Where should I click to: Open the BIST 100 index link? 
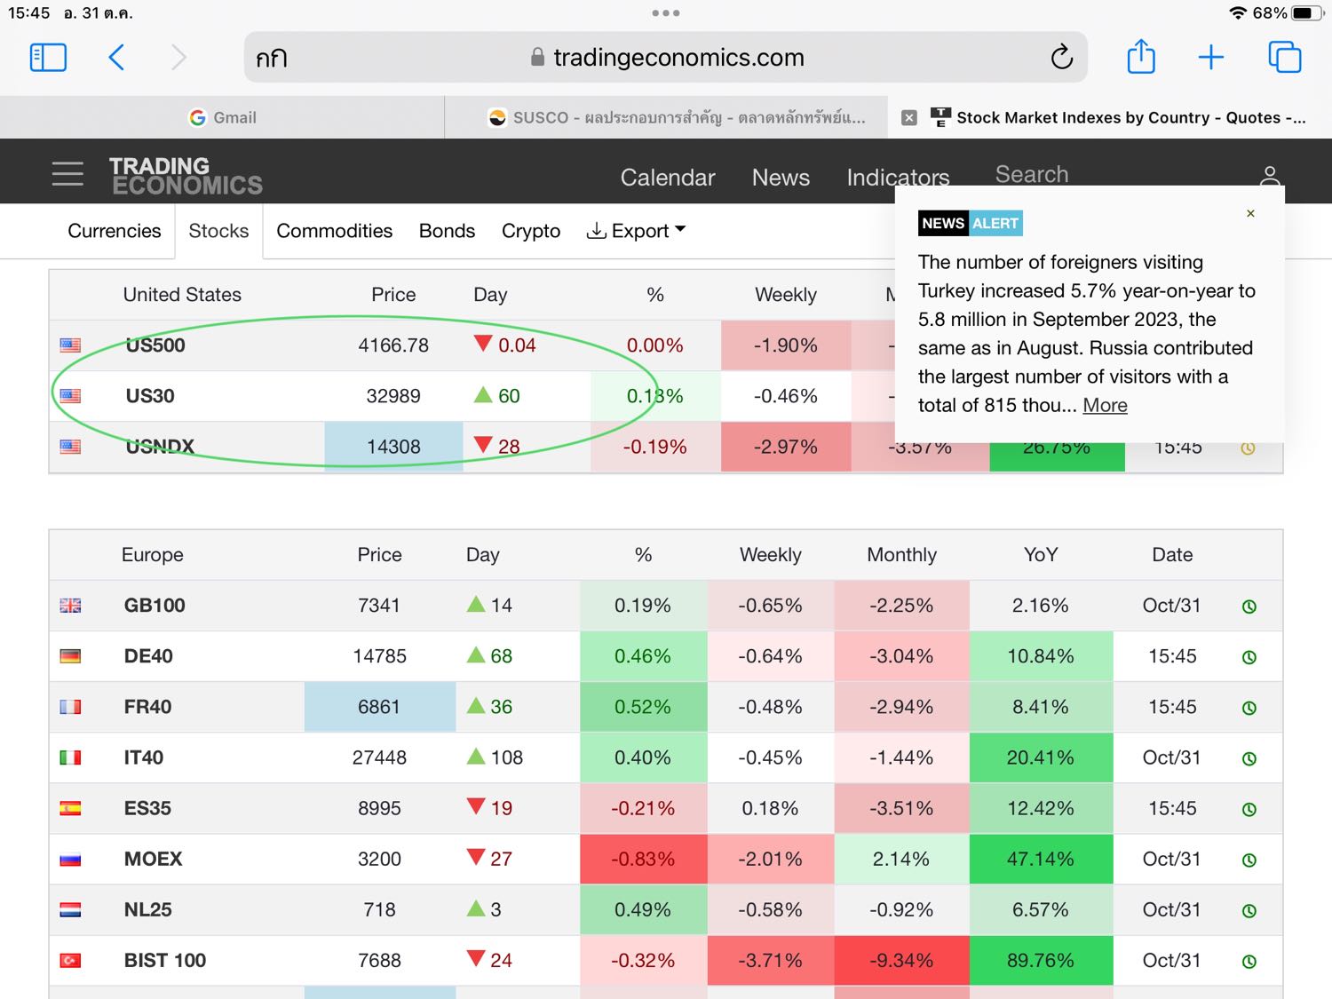165,960
